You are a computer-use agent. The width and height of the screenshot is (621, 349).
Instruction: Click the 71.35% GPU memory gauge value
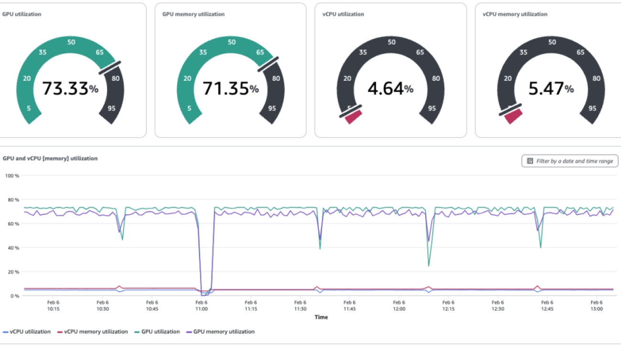[x=231, y=88]
